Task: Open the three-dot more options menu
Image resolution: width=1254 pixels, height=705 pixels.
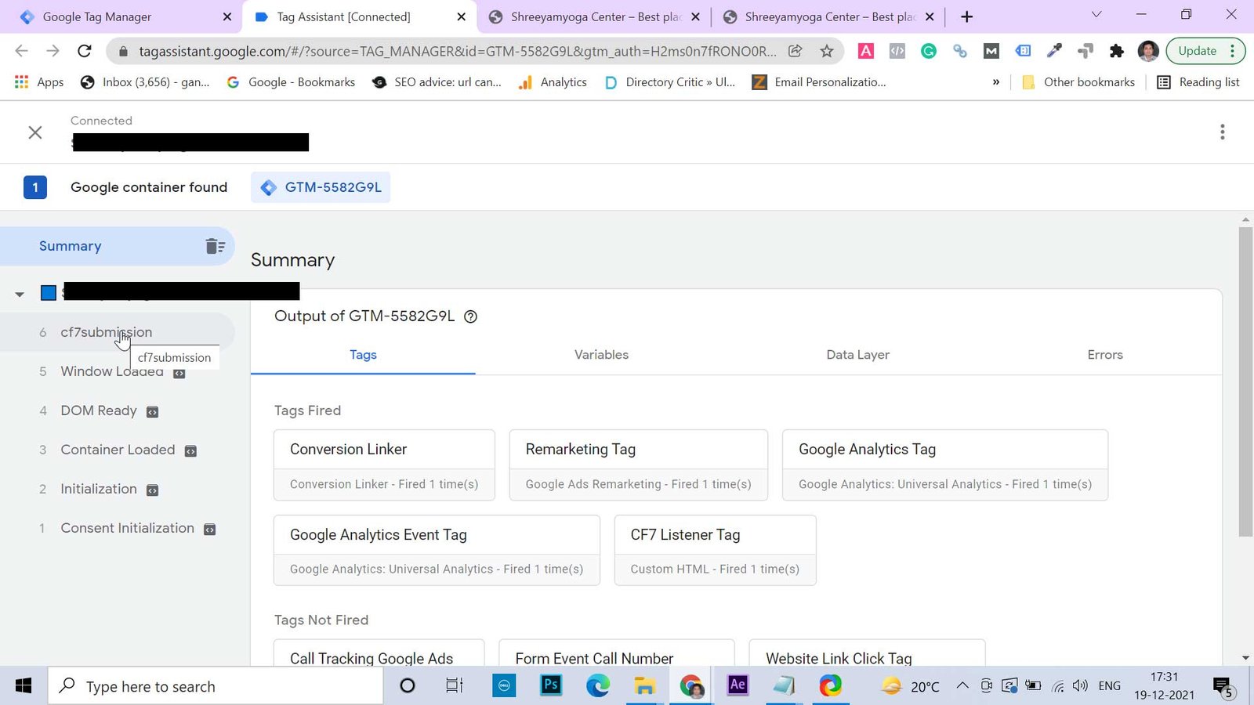Action: pyautogui.click(x=1222, y=132)
